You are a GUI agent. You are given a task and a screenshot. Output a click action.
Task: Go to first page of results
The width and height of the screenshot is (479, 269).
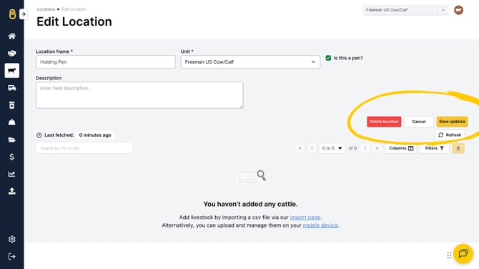click(x=300, y=148)
